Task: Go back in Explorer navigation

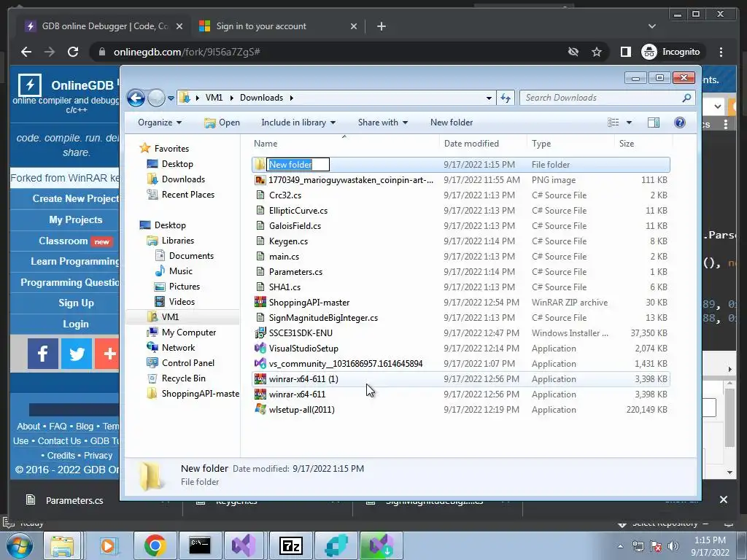Action: coord(136,98)
